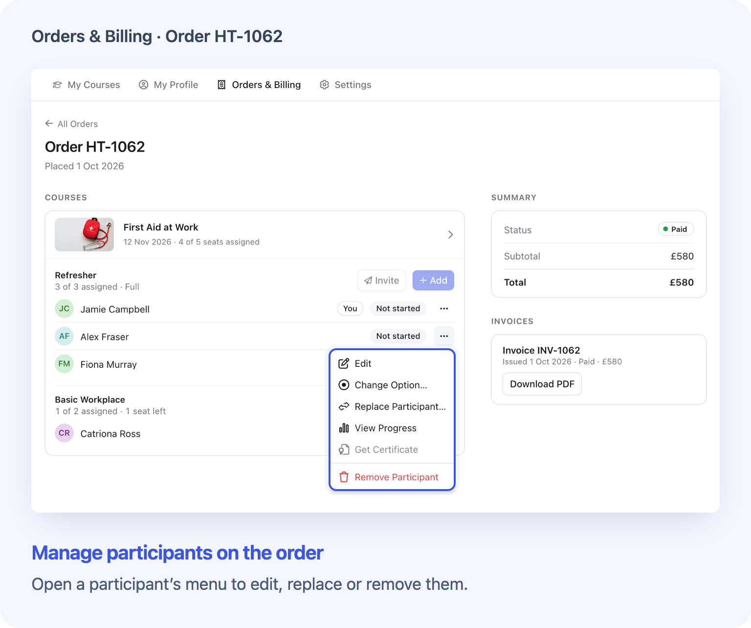Click the back arrow beside All Orders
This screenshot has width=751, height=628.
49,124
